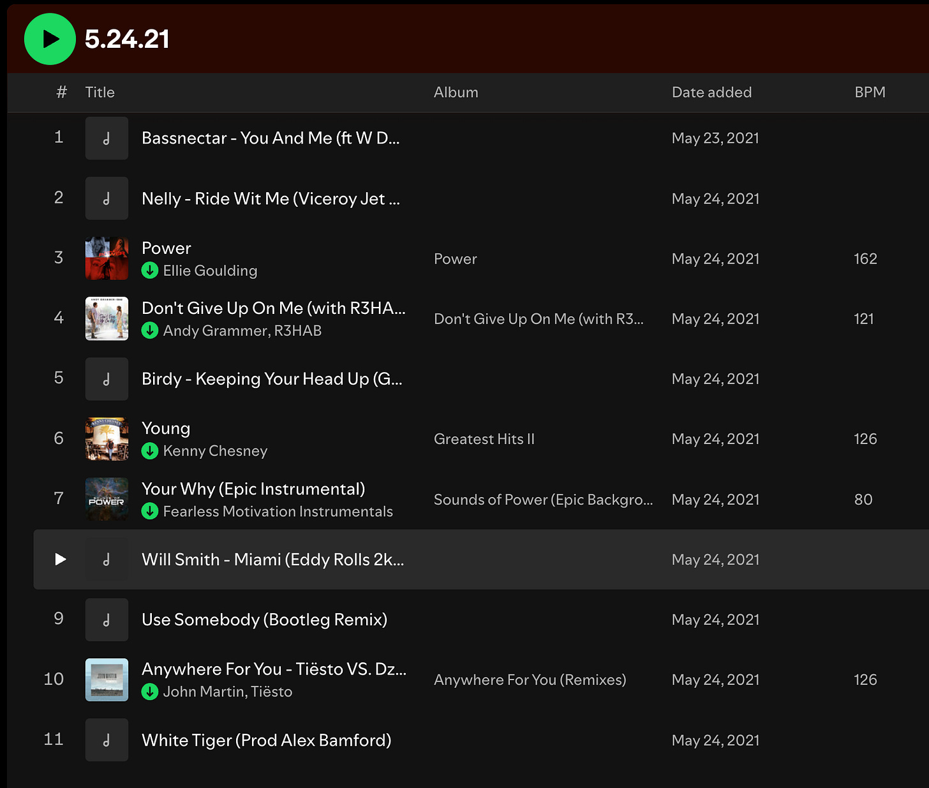
Task: Open album link Sounds of Power (Epic Backgro...
Action: [544, 500]
